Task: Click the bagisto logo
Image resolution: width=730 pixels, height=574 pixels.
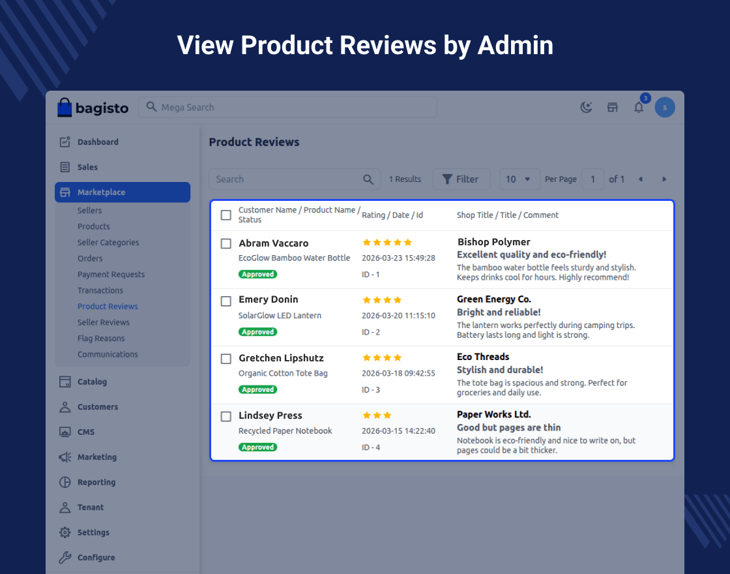Action: (93, 108)
